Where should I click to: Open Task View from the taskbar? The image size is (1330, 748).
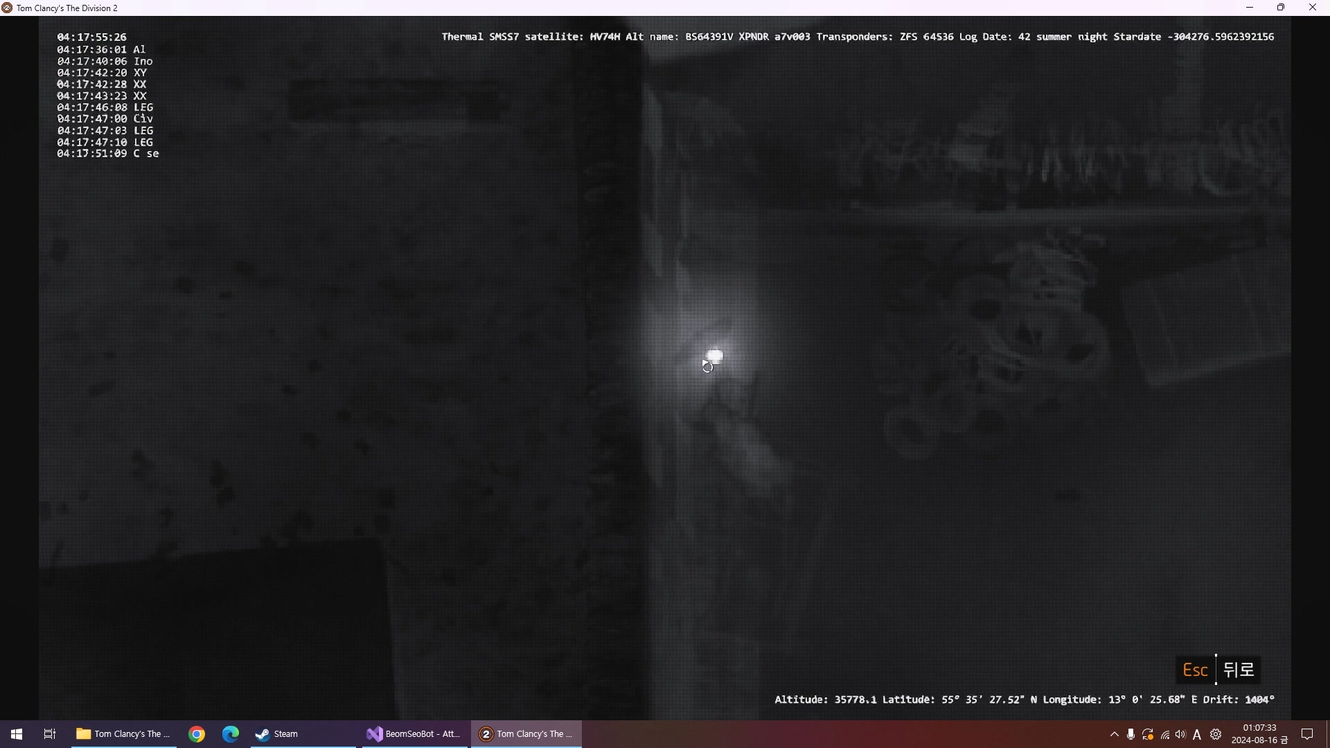coord(50,734)
